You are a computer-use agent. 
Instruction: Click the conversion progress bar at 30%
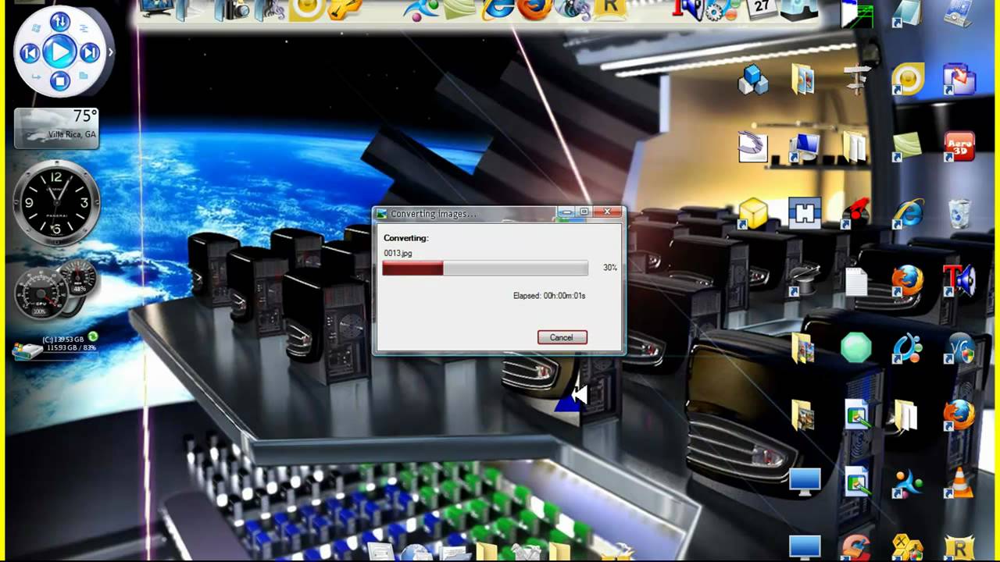[485, 268]
